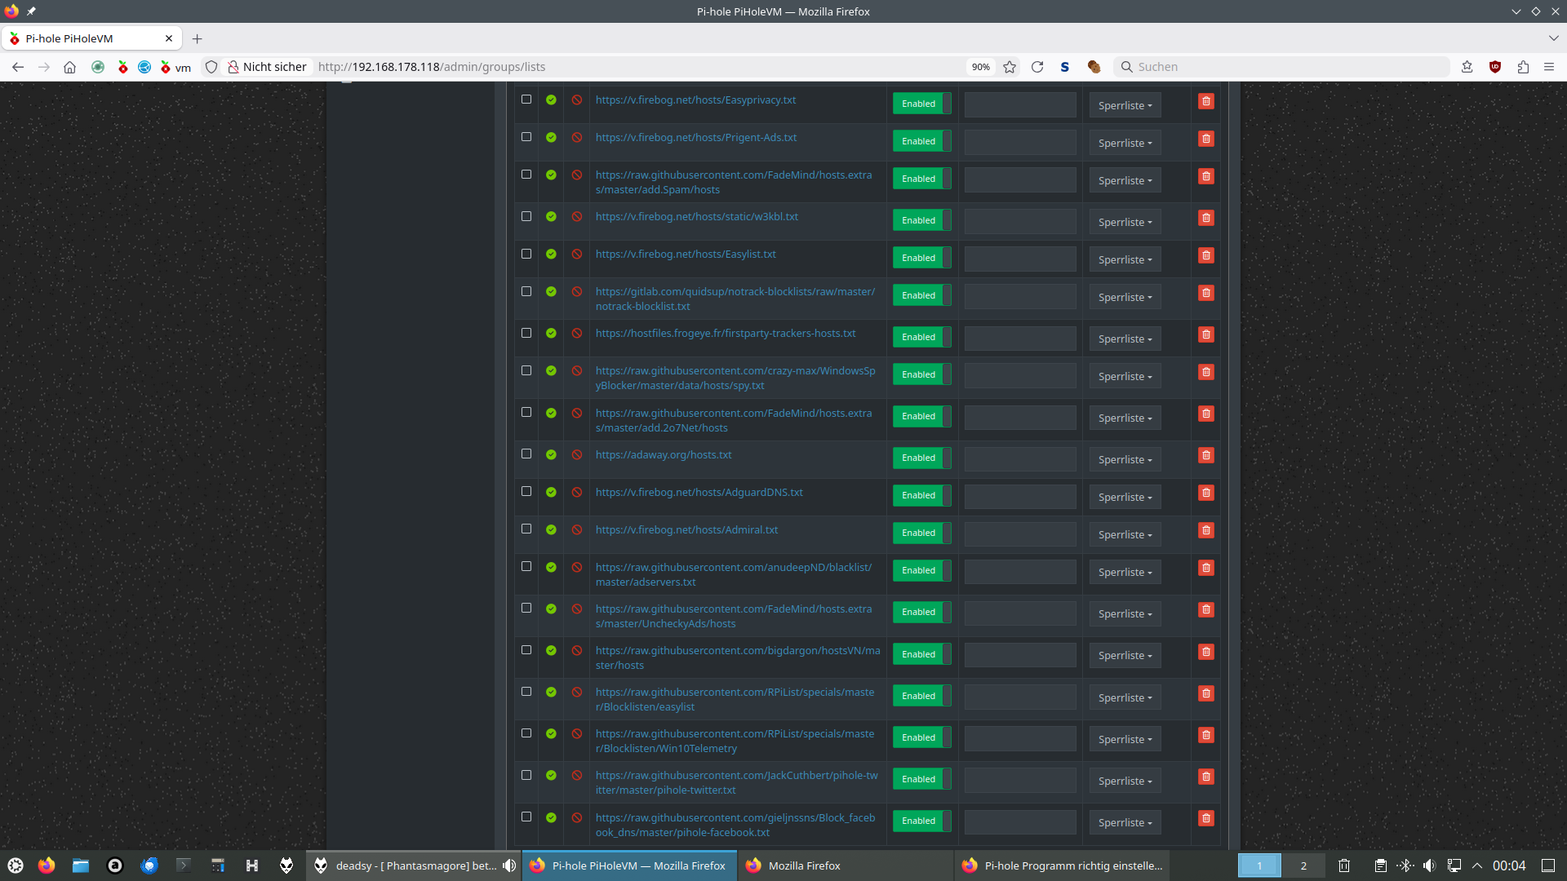The width and height of the screenshot is (1567, 881).
Task: Disable the w3kbl.txt list toggle
Action: pos(921,220)
